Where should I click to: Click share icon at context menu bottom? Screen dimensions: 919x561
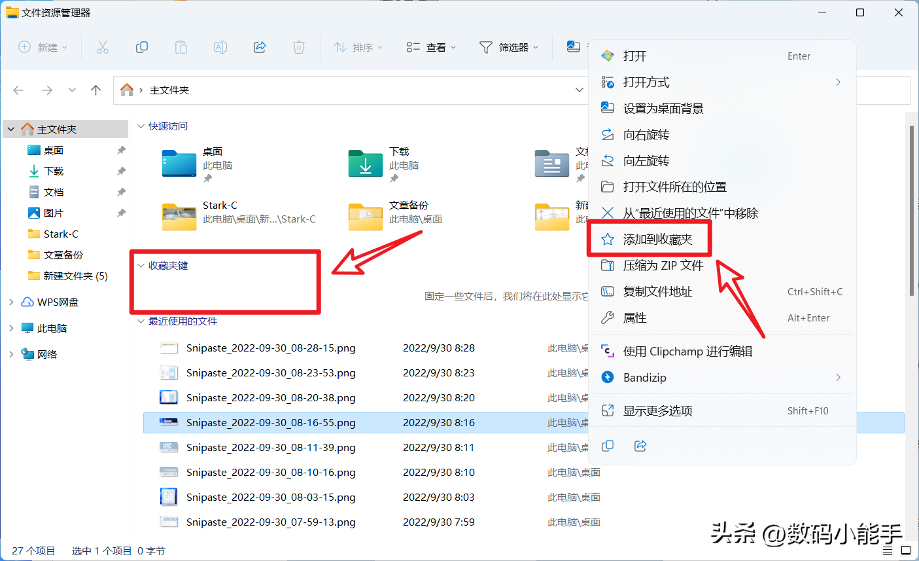coord(640,446)
